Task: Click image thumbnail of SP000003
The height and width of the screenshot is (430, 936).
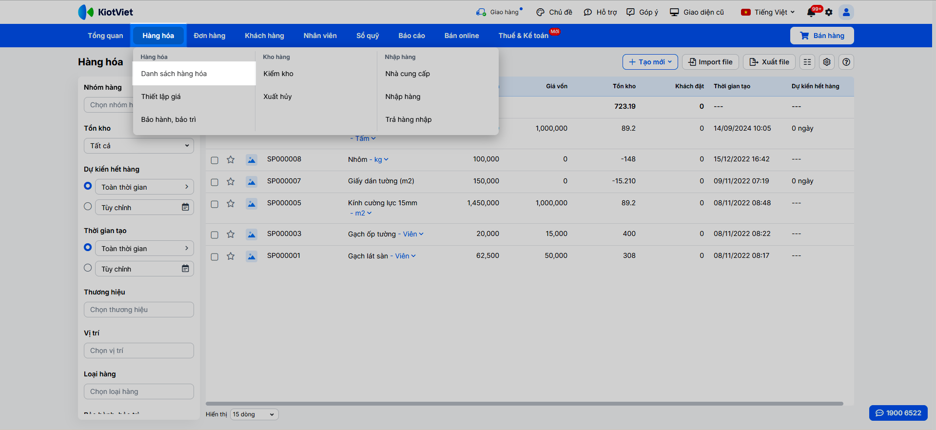Action: pos(252,235)
